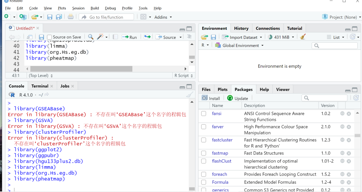Image resolution: width=362 pixels, height=192 pixels.
Task: Open the R Script file type dropdown
Action: coord(184,75)
